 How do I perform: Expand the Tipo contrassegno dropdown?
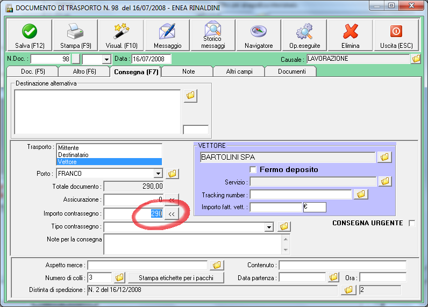click(x=269, y=226)
